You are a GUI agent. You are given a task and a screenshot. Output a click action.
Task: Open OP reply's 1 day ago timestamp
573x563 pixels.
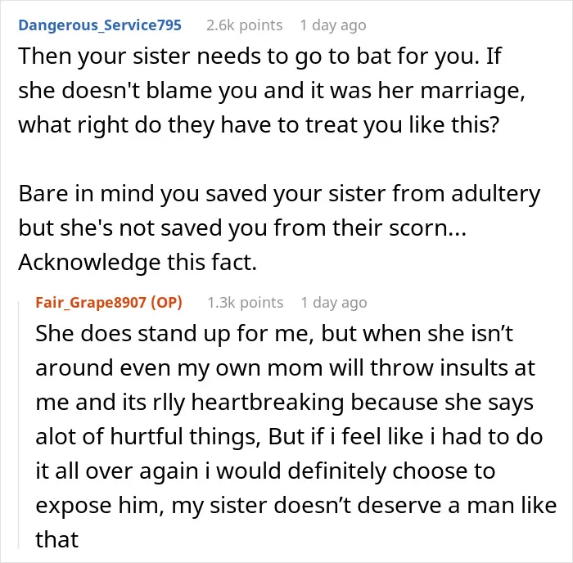pyautogui.click(x=334, y=303)
